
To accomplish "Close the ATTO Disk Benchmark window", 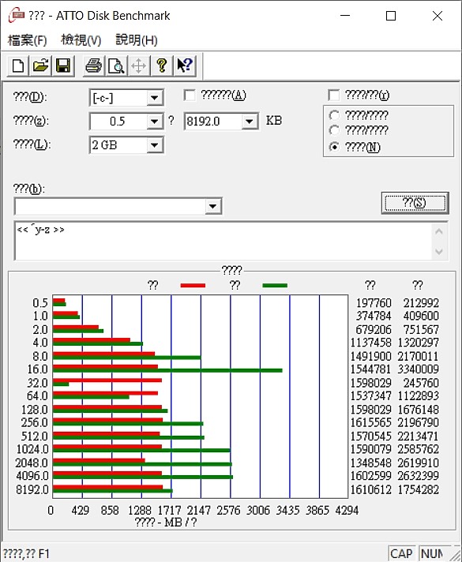I will point(438,16).
